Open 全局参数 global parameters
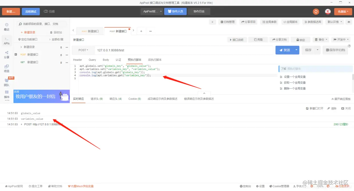354x191 pixels. tap(269, 22)
